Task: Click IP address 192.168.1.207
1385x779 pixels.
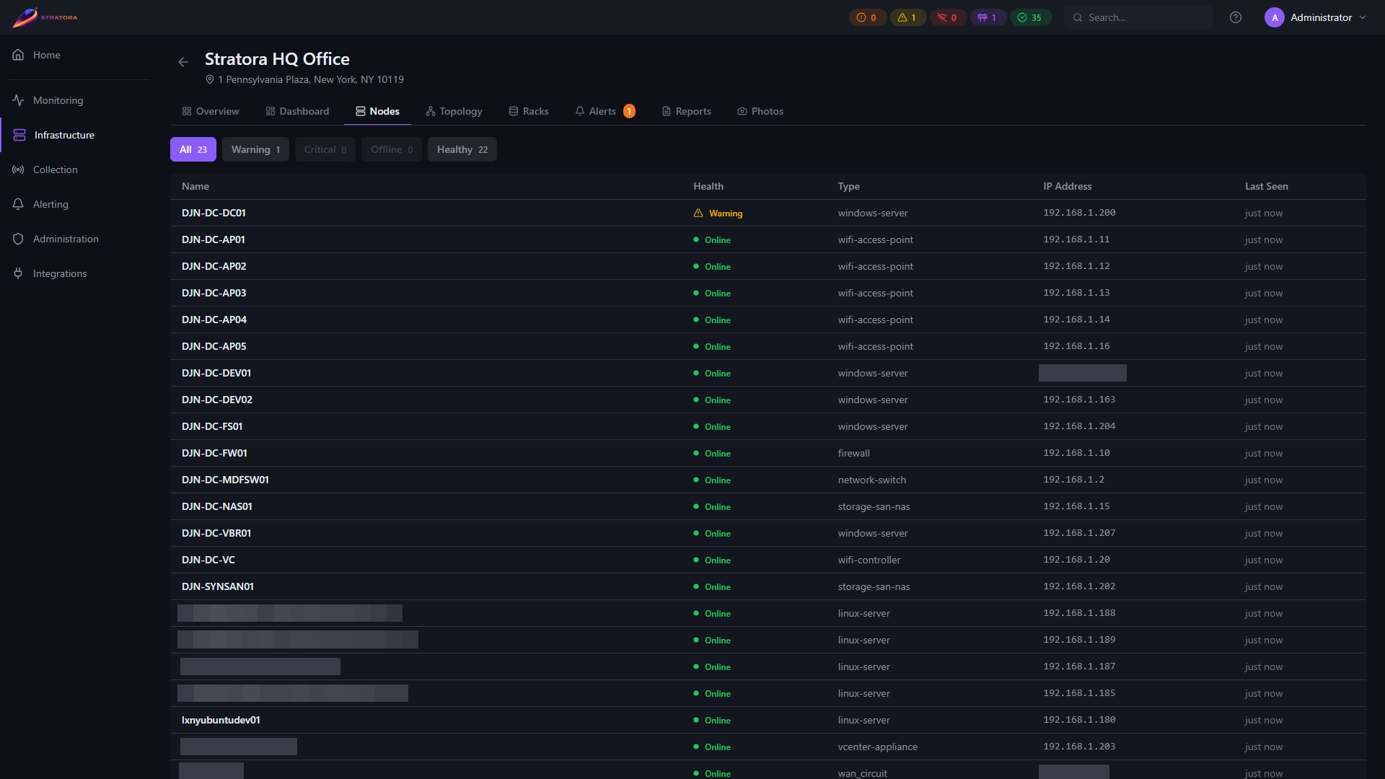Action: click(x=1079, y=533)
